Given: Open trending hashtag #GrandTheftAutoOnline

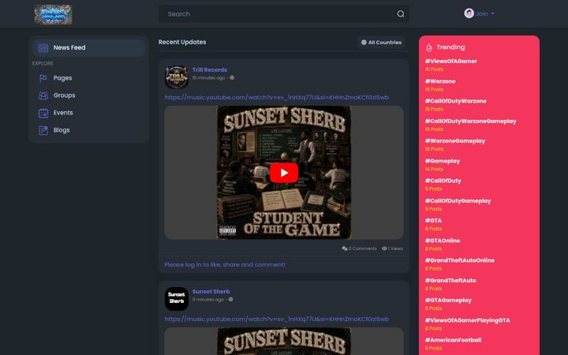Looking at the screenshot, I should 460,260.
